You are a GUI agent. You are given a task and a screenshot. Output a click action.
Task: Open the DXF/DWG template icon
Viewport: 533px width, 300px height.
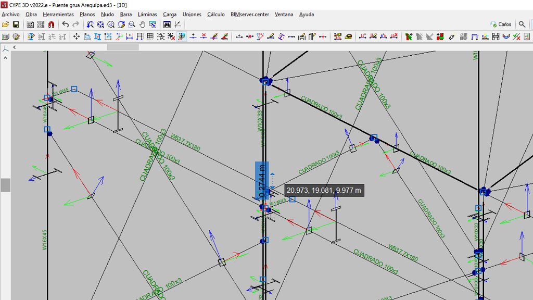click(30, 24)
